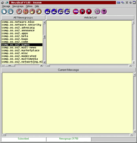Open the Help menu
Screen dimensions: 137x143
click(37, 6)
